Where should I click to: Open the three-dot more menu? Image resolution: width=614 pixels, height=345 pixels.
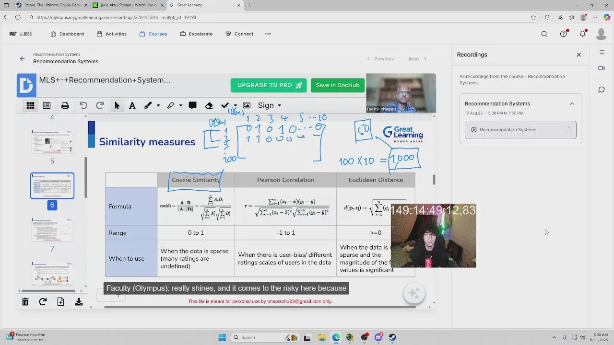pos(268,34)
